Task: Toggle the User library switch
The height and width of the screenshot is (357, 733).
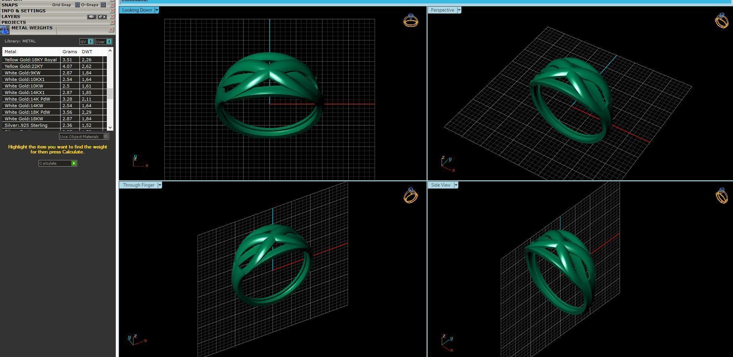Action: click(x=103, y=42)
